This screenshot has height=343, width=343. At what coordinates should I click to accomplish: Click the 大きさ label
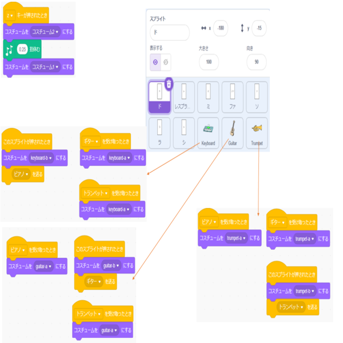pyautogui.click(x=203, y=49)
